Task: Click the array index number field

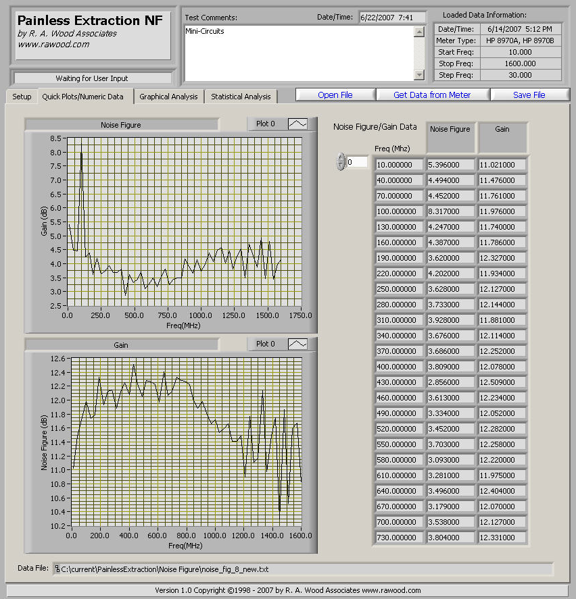Action: [358, 162]
